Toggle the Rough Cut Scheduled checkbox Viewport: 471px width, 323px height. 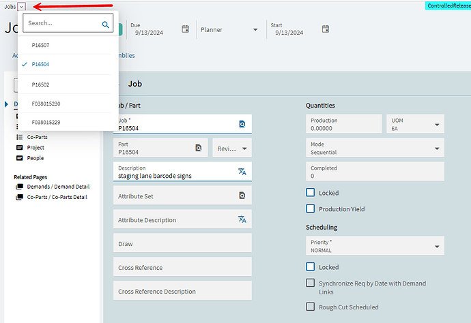pos(311,307)
